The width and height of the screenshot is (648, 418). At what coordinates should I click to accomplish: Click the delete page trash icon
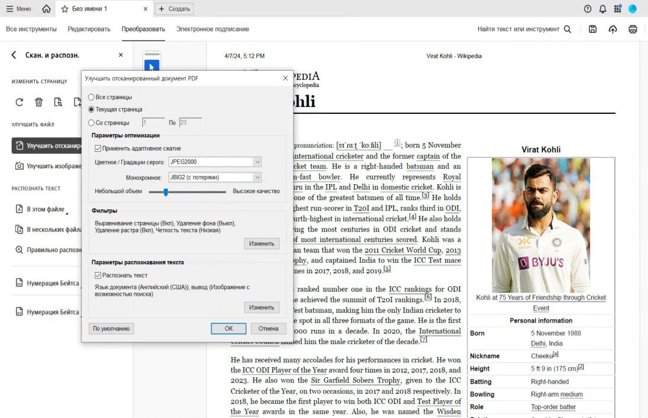coord(39,102)
